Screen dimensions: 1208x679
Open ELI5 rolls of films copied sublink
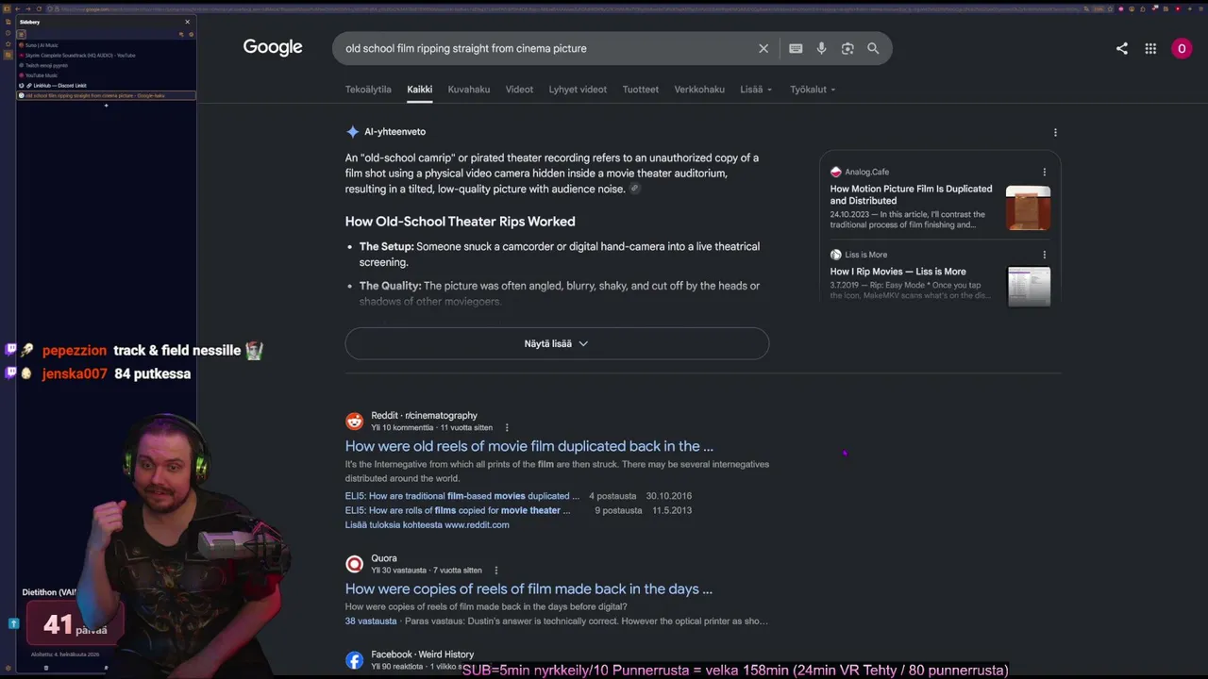coord(458,510)
